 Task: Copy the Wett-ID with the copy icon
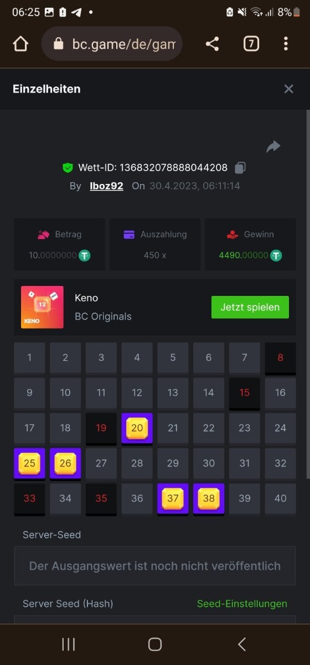click(240, 167)
